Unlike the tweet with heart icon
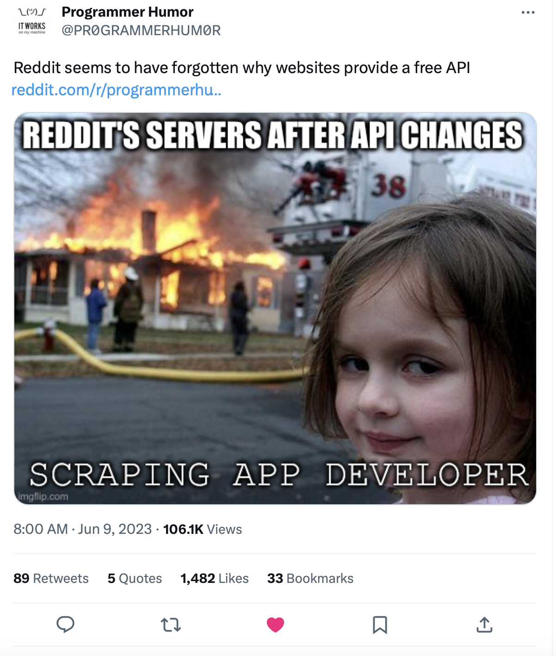556x656 pixels. point(275,625)
